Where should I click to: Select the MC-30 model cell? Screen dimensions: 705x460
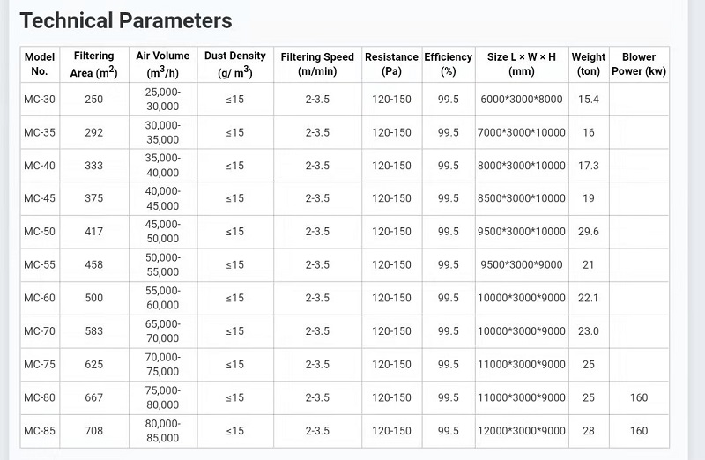pyautogui.click(x=40, y=100)
